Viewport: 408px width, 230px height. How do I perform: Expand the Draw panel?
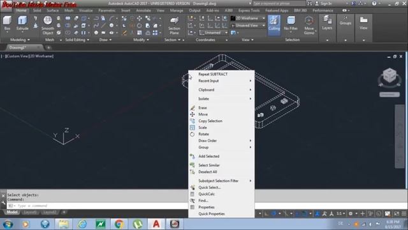(x=106, y=40)
